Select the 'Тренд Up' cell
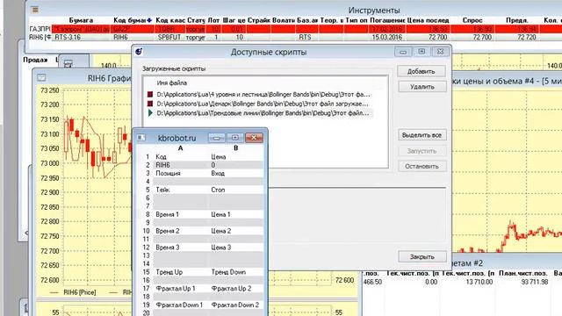The height and width of the screenshot is (316, 562). [x=181, y=272]
